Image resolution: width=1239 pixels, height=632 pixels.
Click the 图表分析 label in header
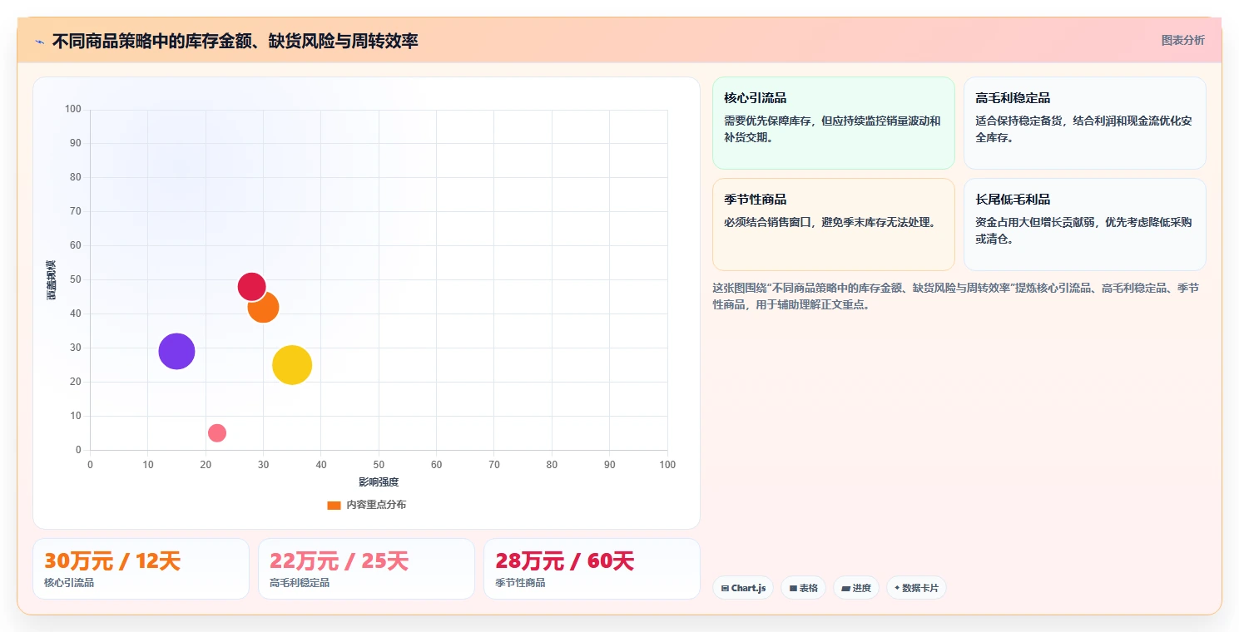1182,40
